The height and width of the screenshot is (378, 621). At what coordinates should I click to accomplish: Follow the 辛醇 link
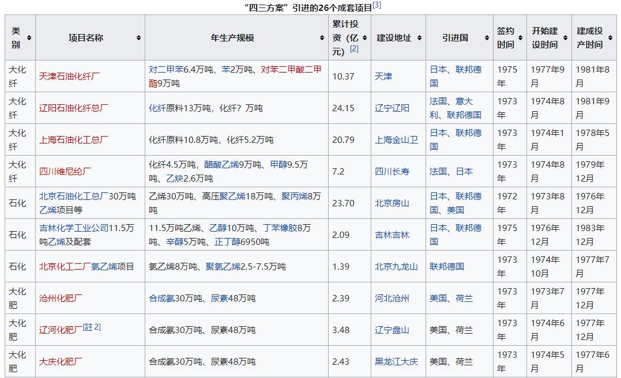pyautogui.click(x=175, y=242)
